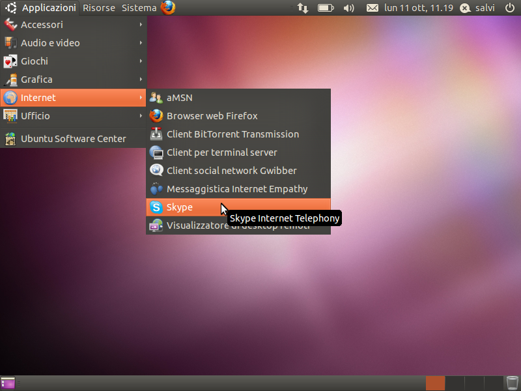The image size is (521, 391).
Task: Click the Gwibber speech bubble icon
Action: 156,171
